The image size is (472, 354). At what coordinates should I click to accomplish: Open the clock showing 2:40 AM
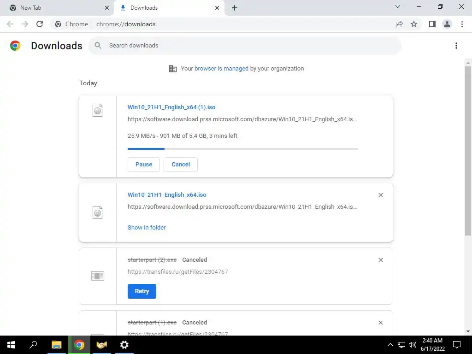point(432,345)
